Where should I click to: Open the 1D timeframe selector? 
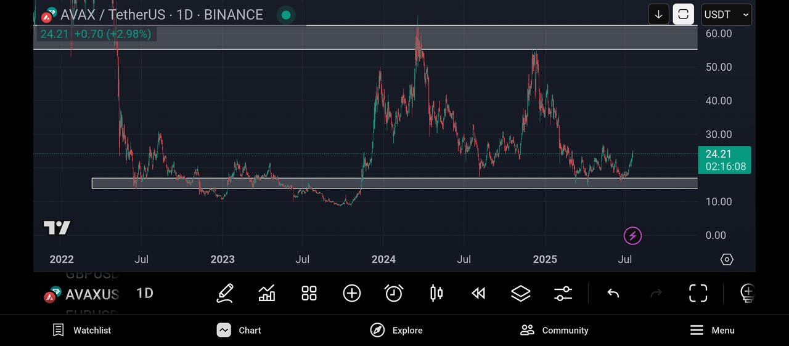(x=144, y=293)
